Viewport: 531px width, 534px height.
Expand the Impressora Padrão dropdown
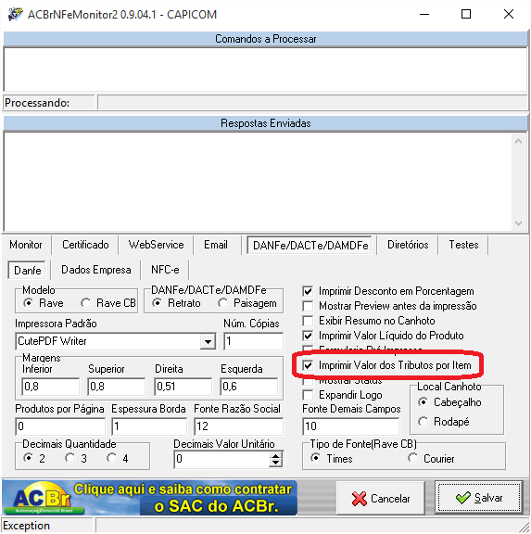[x=208, y=341]
